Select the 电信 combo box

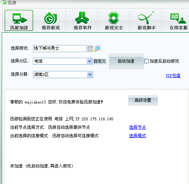(63, 61)
